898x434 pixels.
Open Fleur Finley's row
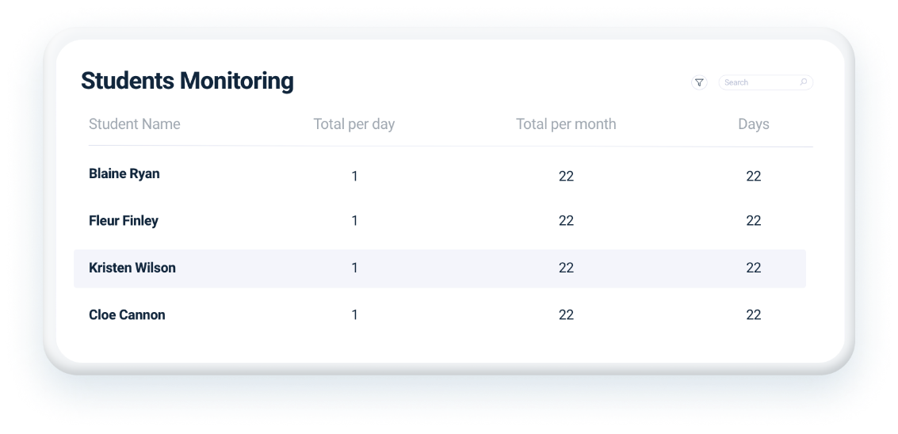(x=124, y=221)
